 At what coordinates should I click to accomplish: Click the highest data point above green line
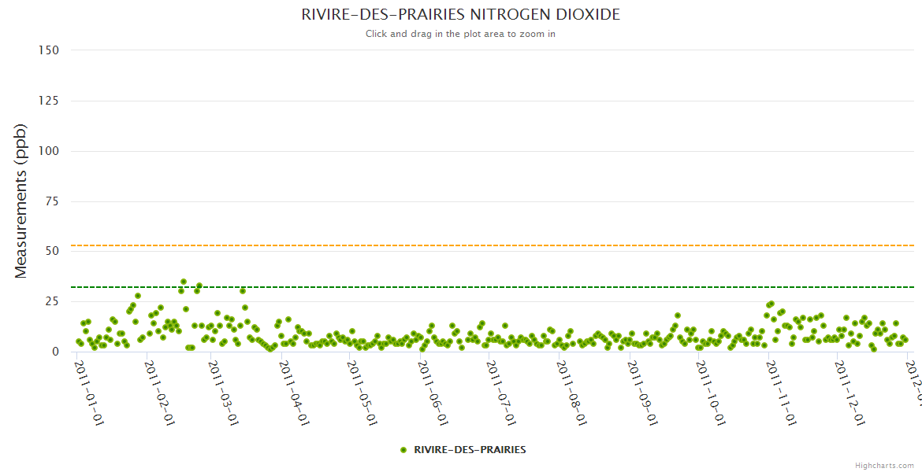(x=184, y=281)
